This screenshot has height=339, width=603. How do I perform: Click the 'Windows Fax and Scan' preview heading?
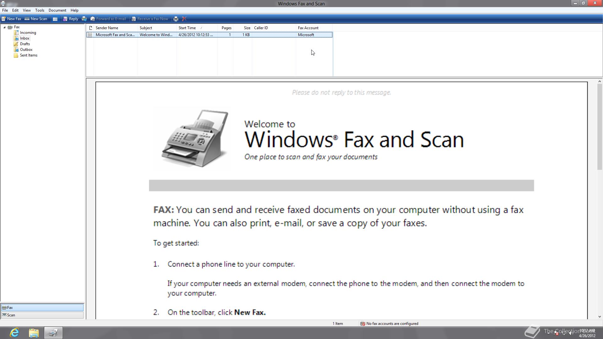354,139
